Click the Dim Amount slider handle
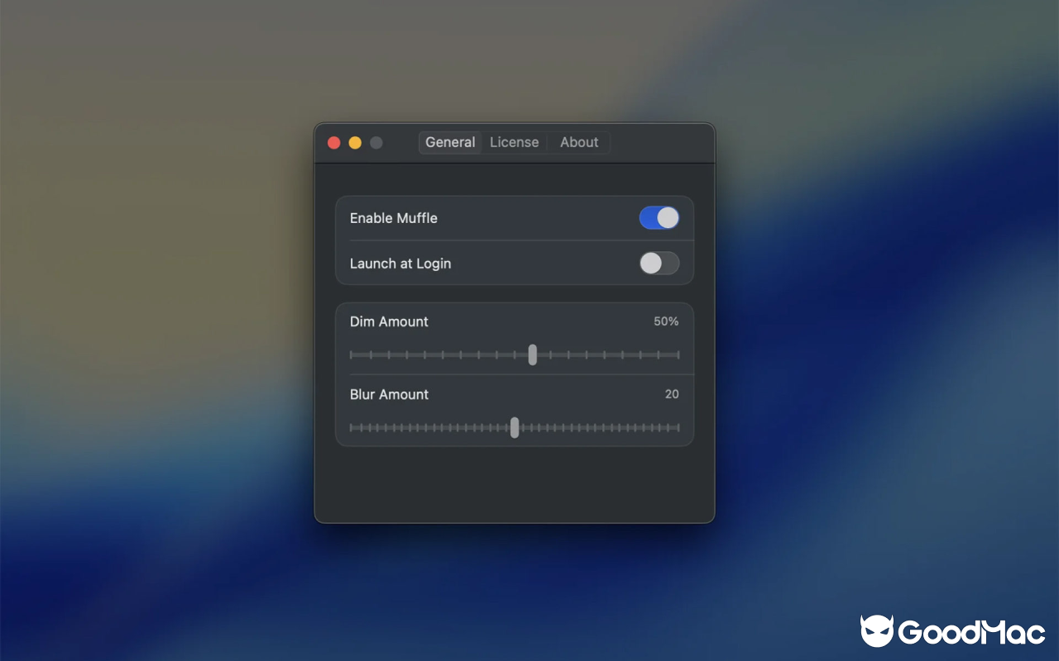Screen dimensions: 1059x661 (532, 354)
